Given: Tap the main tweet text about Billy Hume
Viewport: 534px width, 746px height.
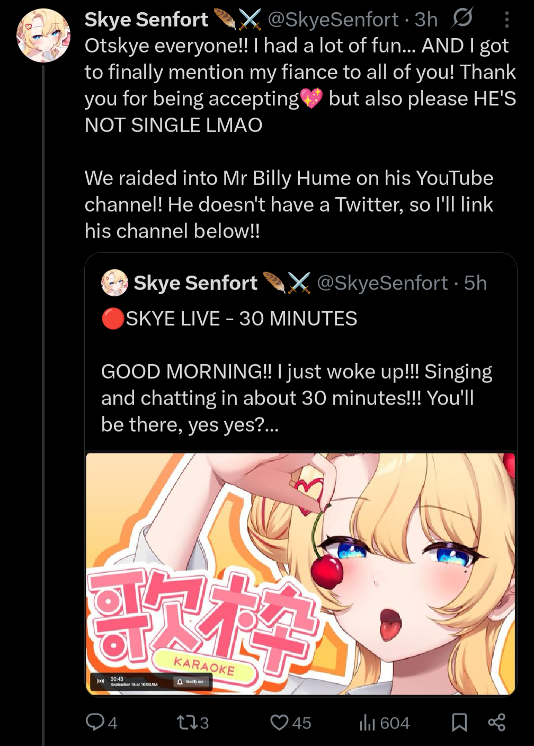Looking at the screenshot, I should coord(289,205).
